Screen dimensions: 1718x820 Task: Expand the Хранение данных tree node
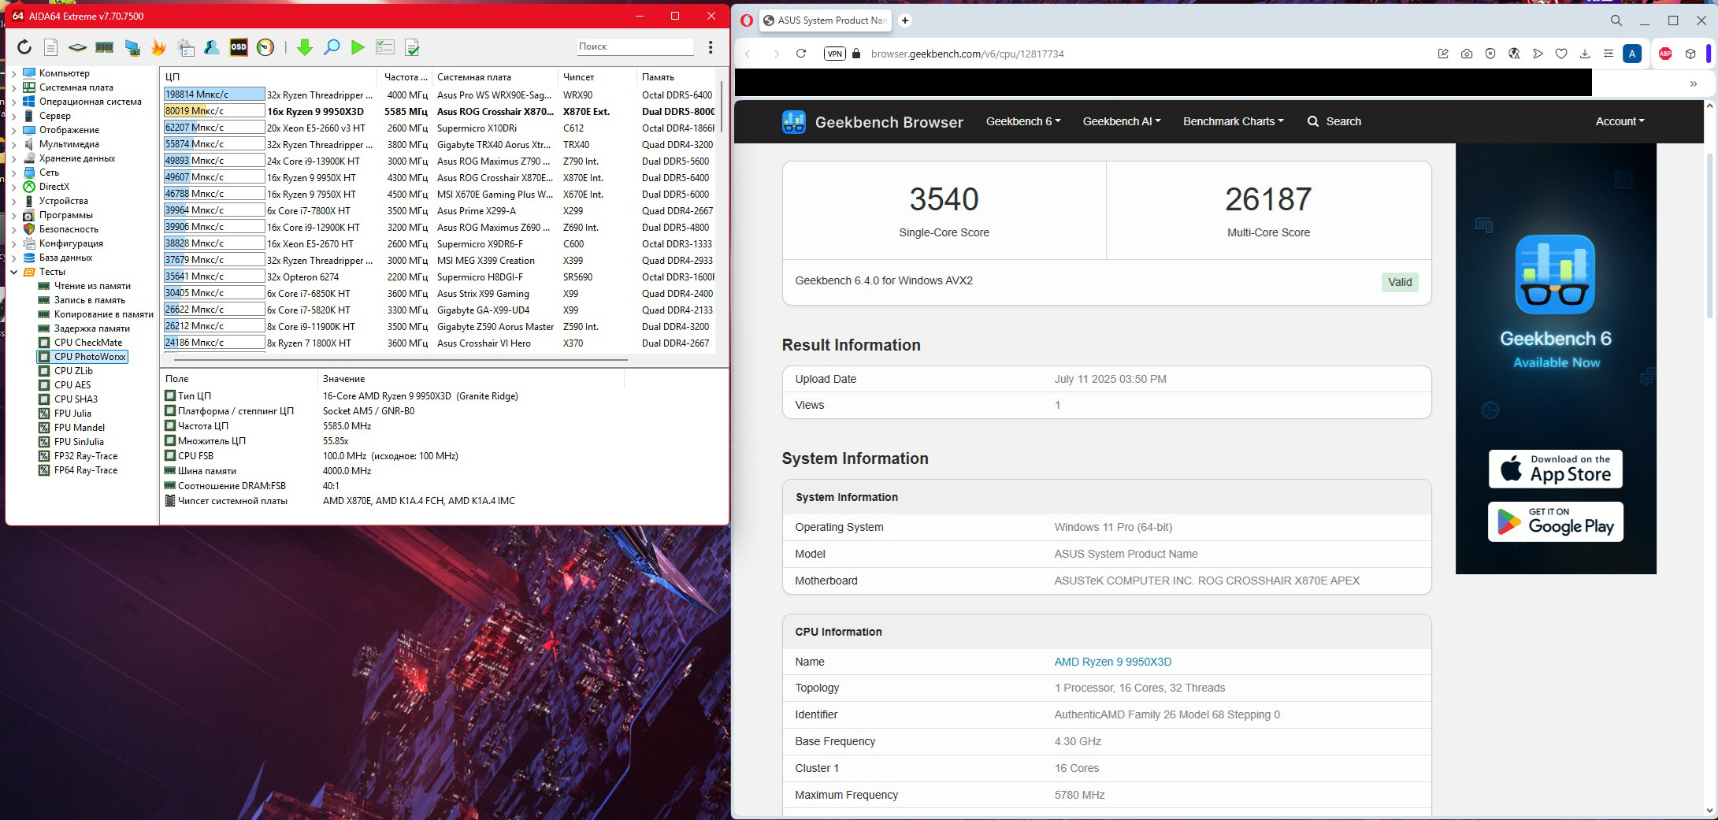13,158
